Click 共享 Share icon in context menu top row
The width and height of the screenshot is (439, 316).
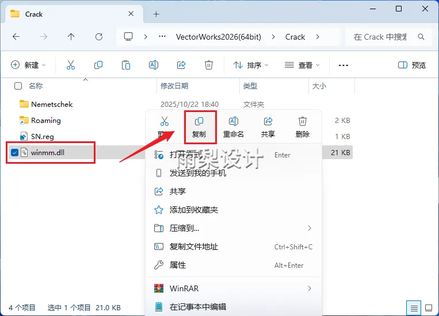(x=268, y=127)
